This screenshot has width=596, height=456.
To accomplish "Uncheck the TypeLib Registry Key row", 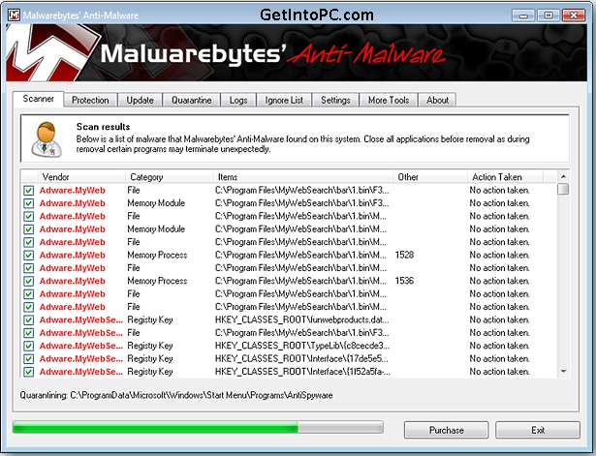I will pos(28,346).
